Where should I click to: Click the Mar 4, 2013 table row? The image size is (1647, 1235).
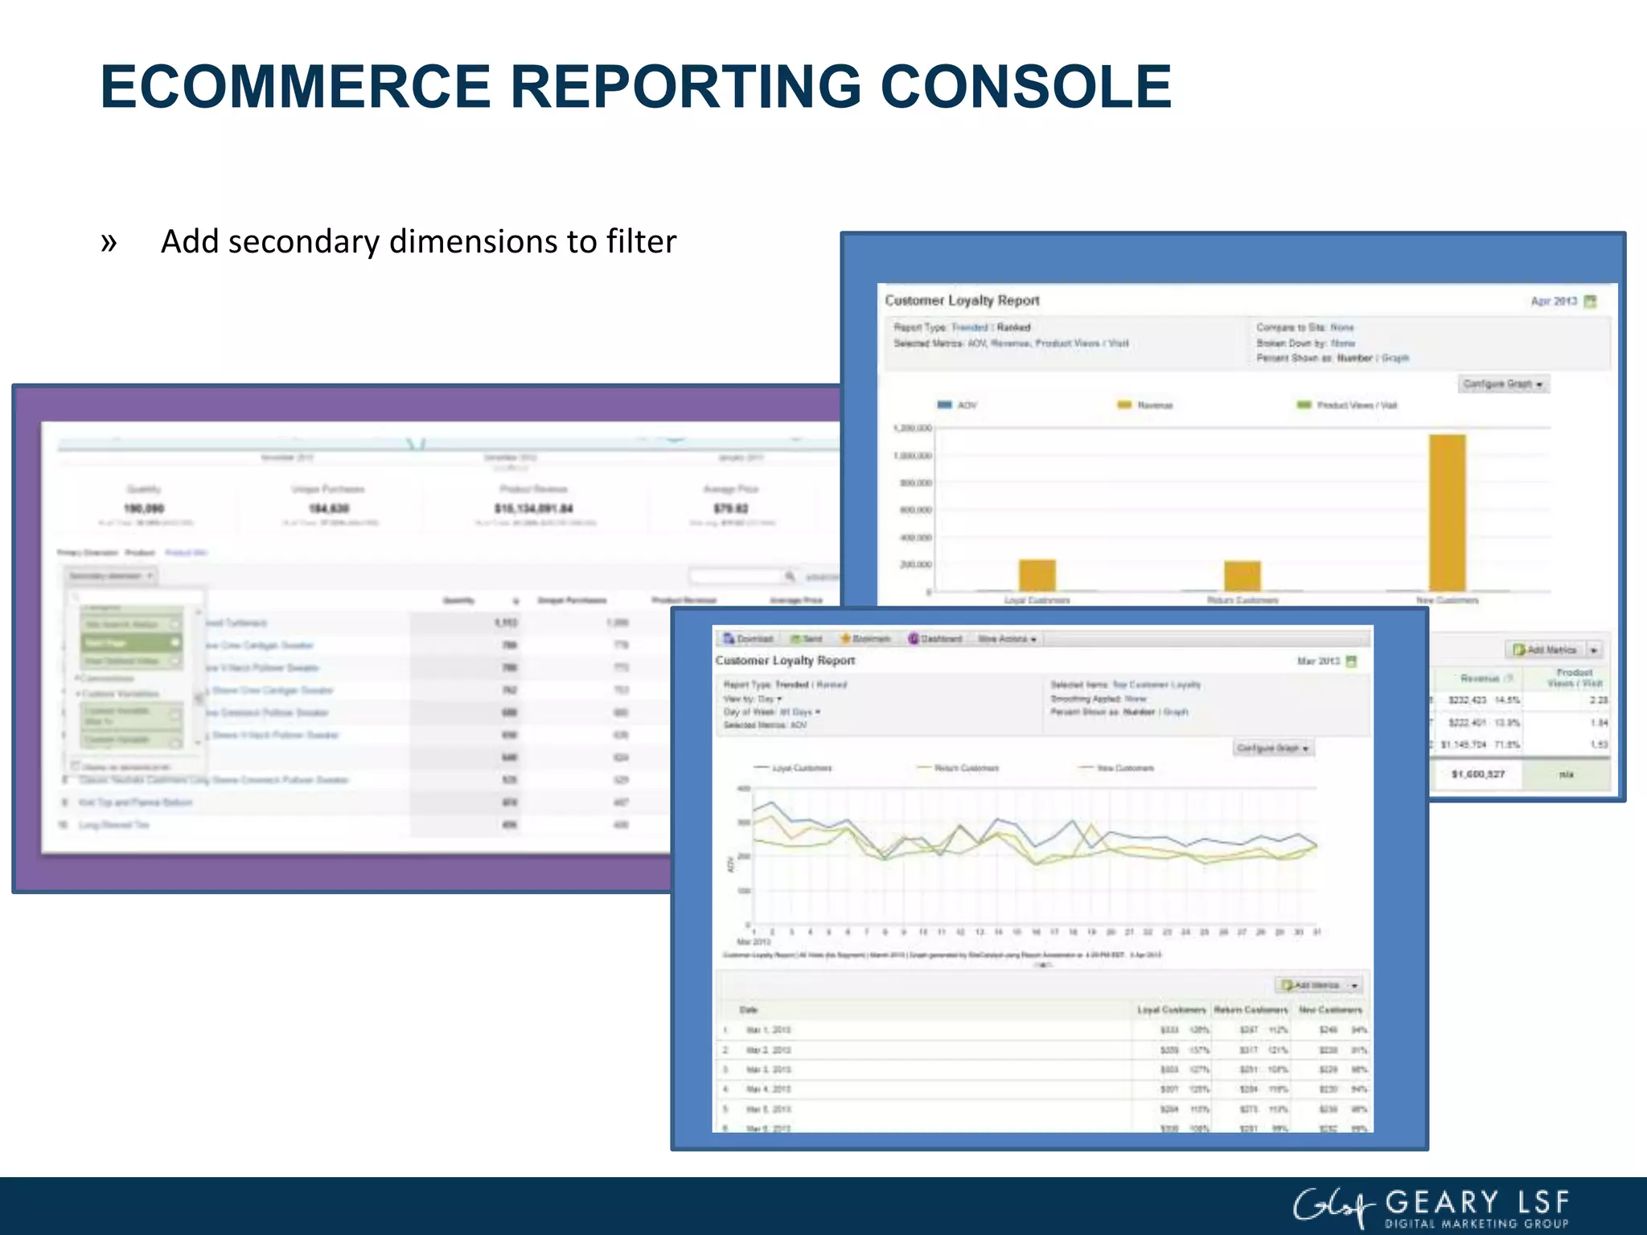pos(1042,1089)
